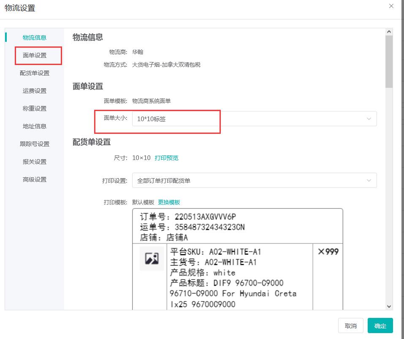The image size is (404, 339).
Task: Open 报关设置 in the sidebar
Action: [35, 162]
